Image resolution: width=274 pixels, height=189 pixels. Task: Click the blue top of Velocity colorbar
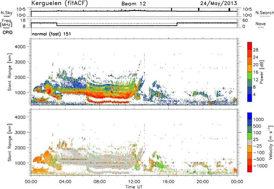250,116
